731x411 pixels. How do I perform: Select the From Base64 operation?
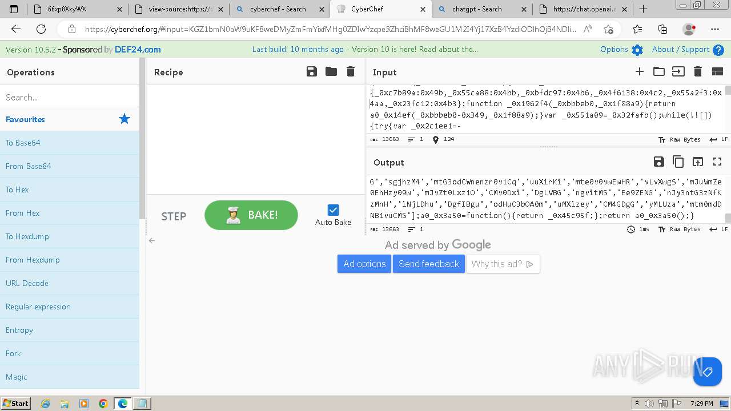tap(70, 166)
